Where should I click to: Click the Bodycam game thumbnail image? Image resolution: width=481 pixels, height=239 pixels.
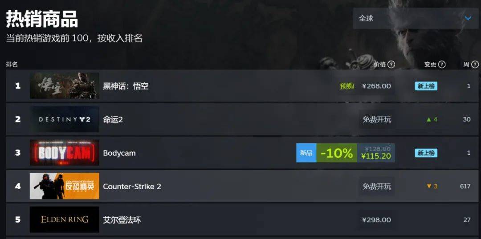[65, 153]
